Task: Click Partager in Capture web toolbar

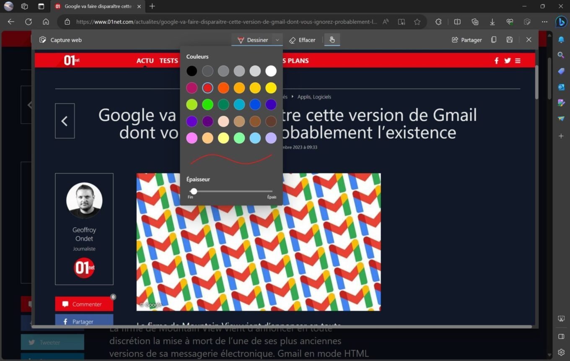Action: (x=467, y=40)
